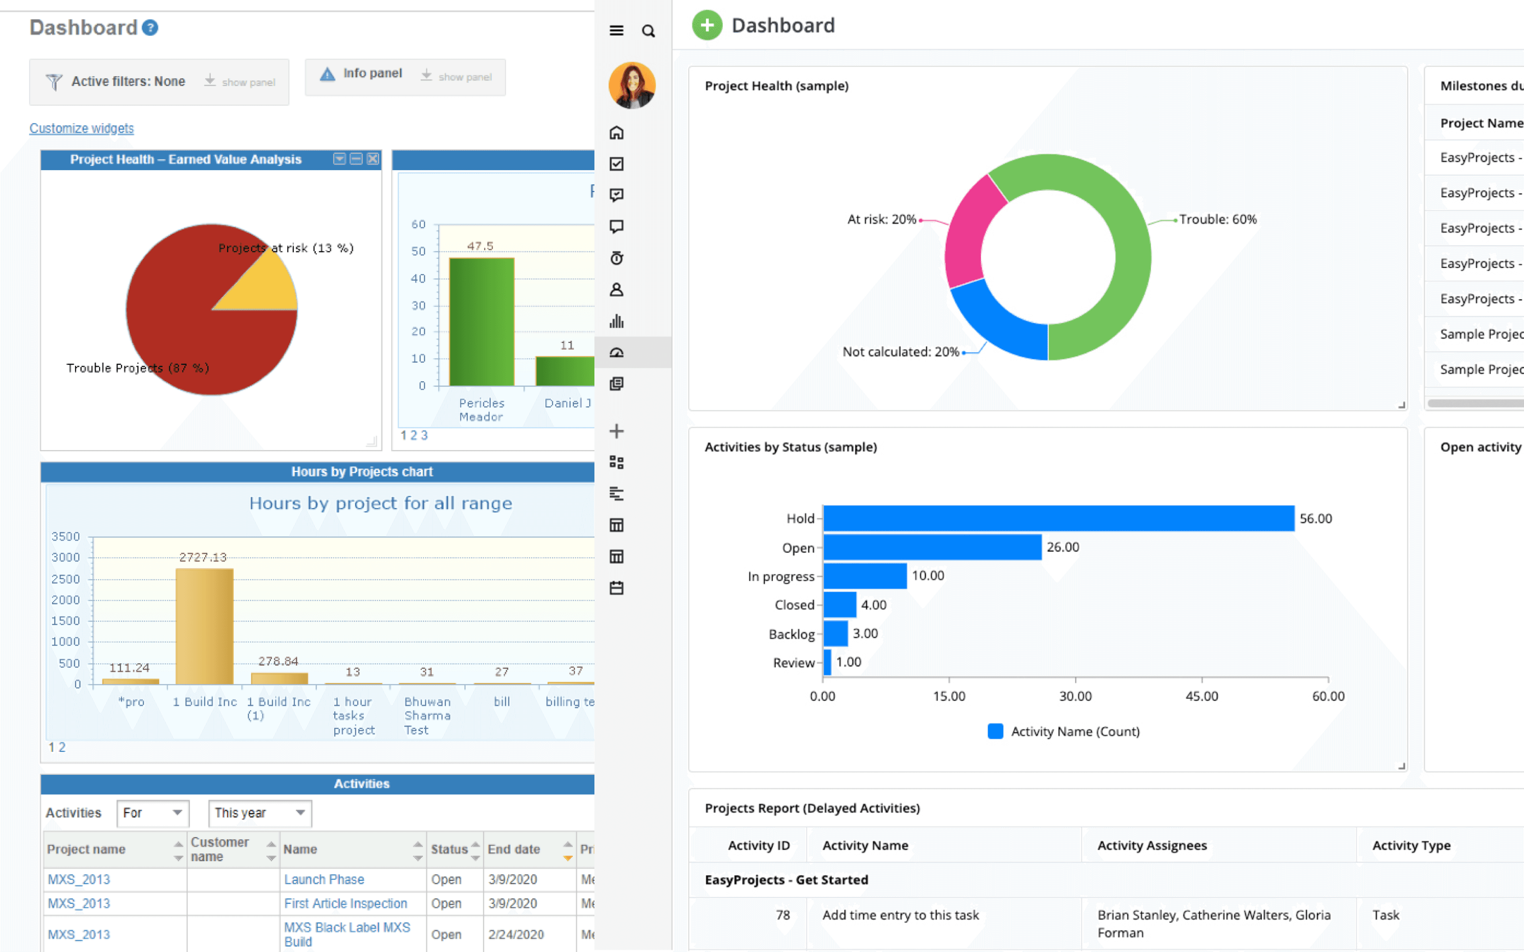
Task: Open the tasks checkmark icon
Action: [616, 164]
